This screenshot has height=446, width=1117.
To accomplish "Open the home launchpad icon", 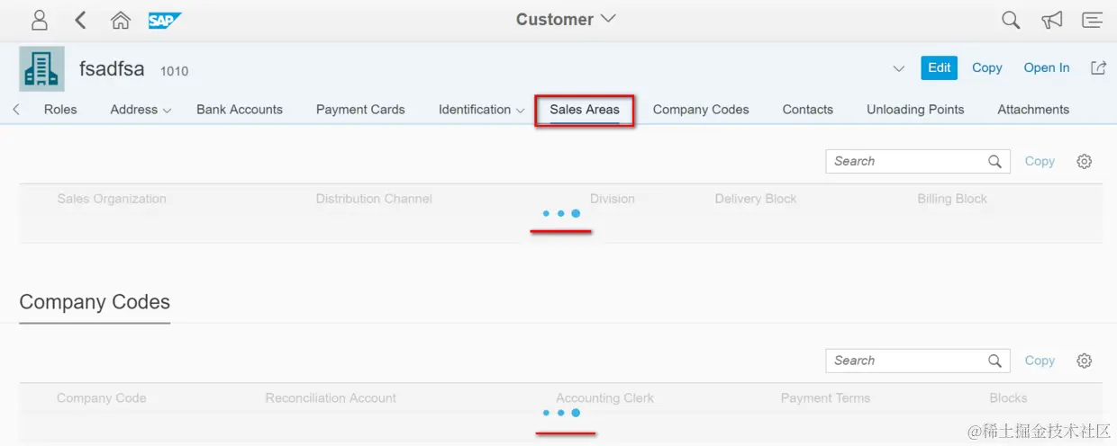I will pyautogui.click(x=120, y=20).
